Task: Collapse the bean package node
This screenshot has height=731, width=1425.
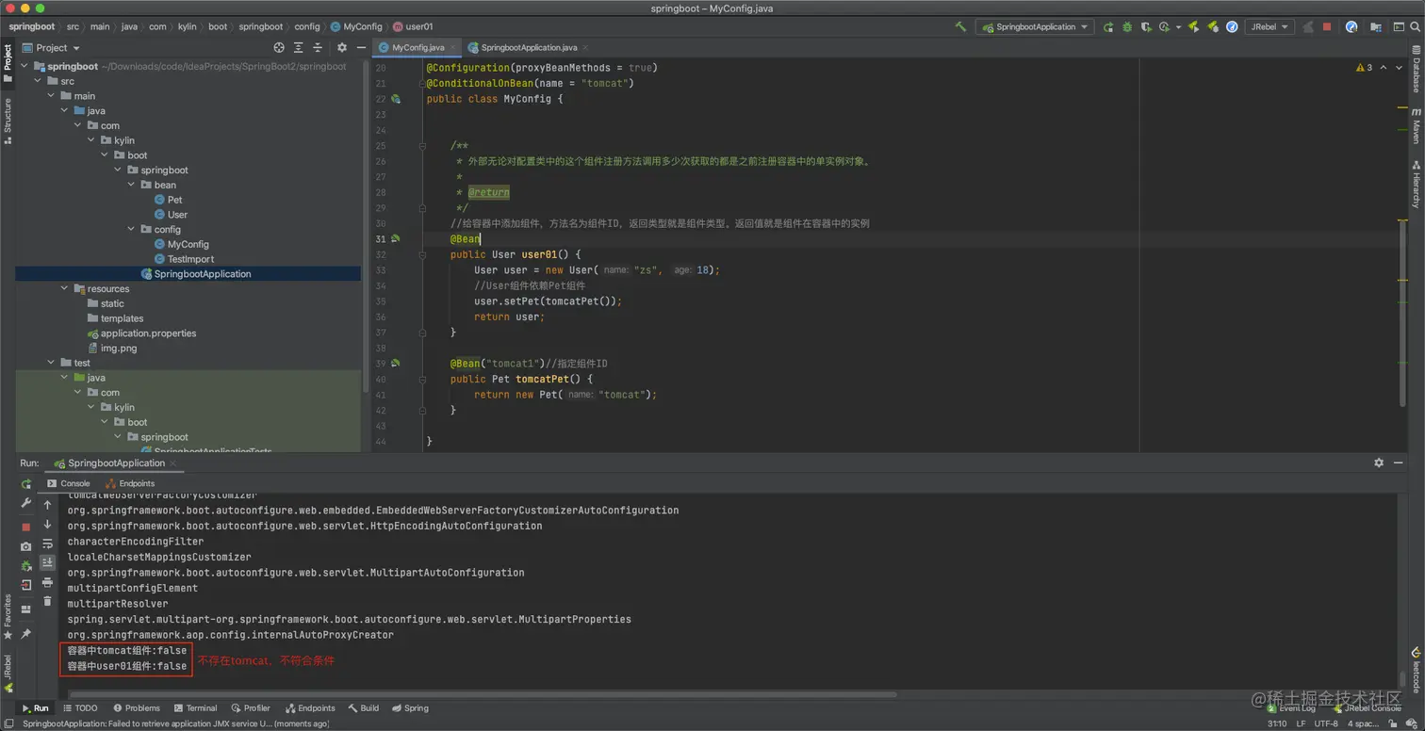Action: point(131,185)
